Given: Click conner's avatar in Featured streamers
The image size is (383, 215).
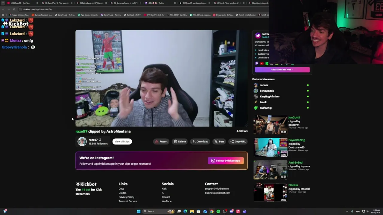Looking at the screenshot, I should coord(256,85).
